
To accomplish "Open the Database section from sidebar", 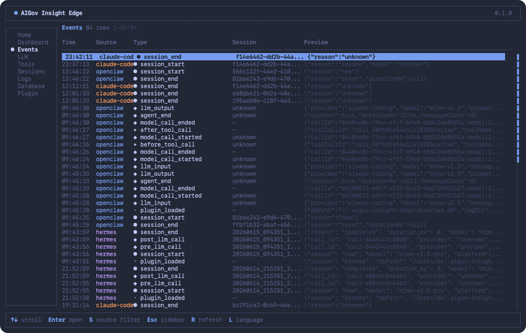I will (x=31, y=86).
